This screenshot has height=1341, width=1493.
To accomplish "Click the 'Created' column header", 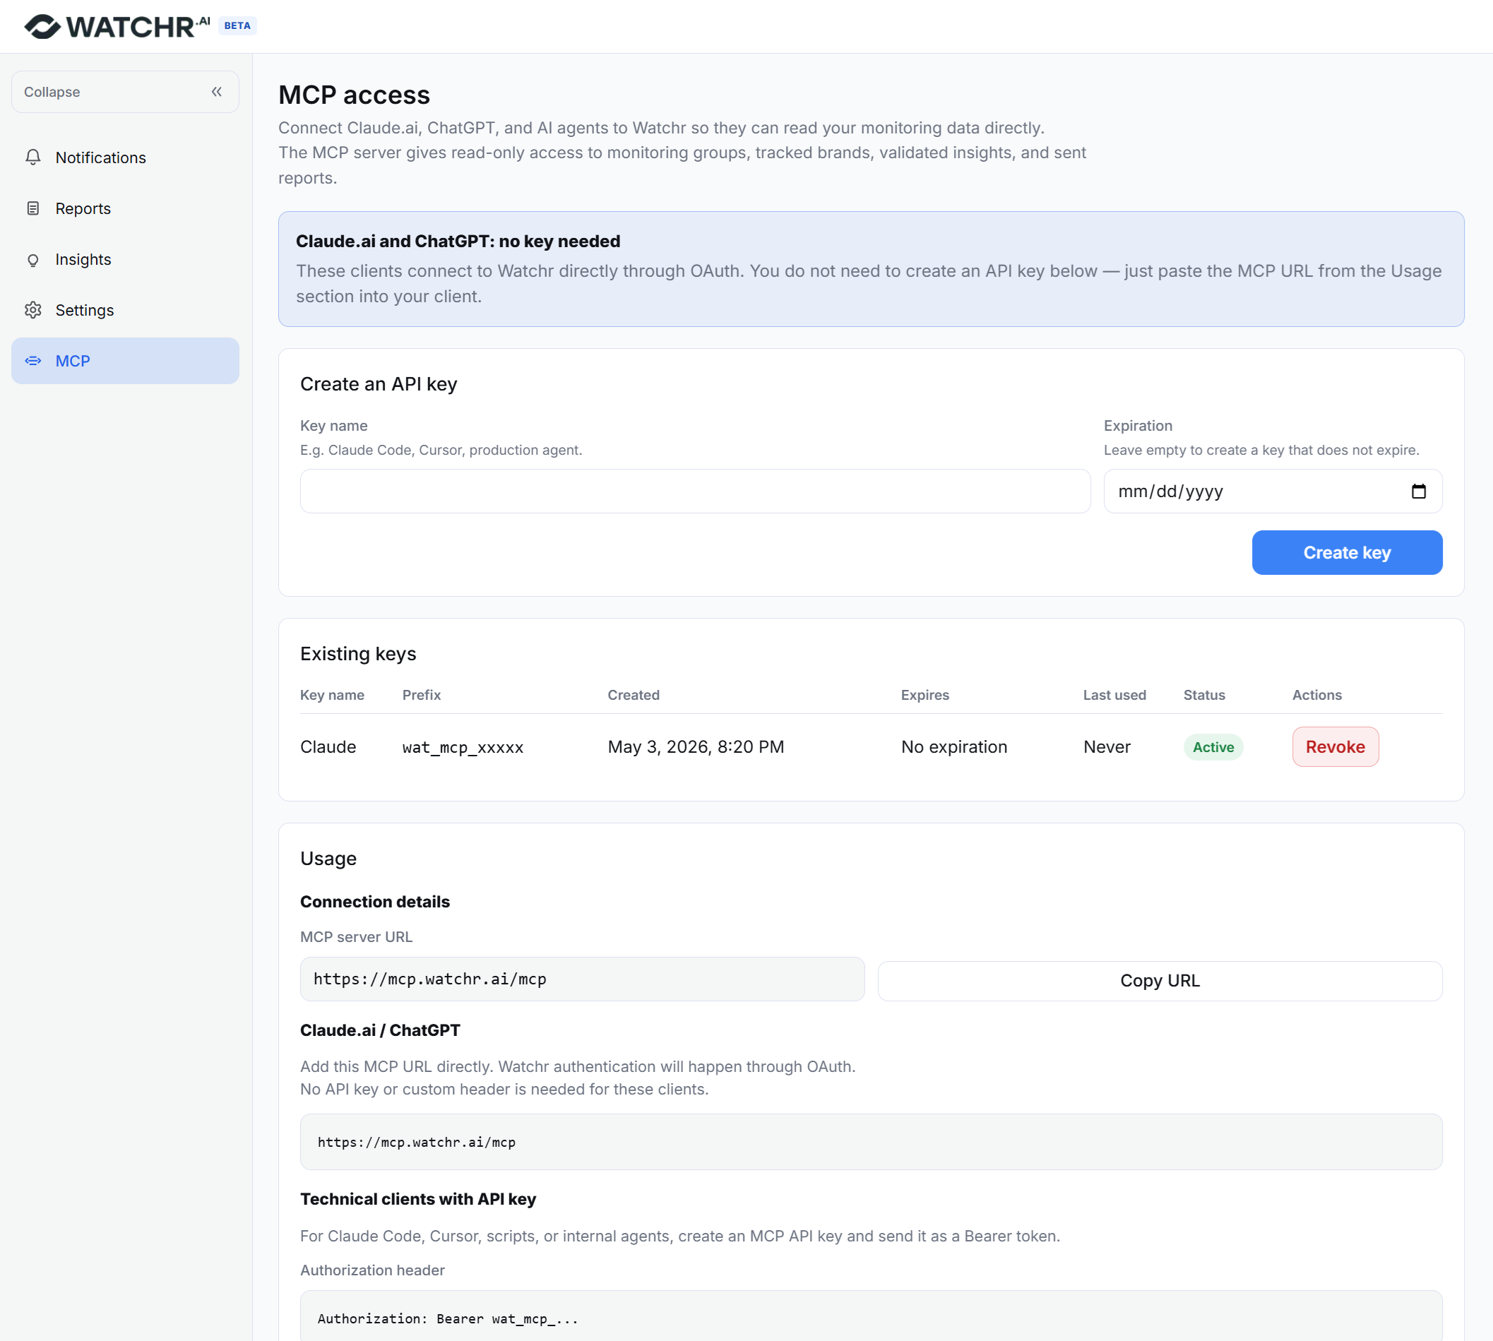I will tap(633, 695).
